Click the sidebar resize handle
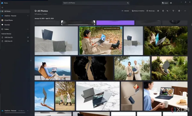The width and height of the screenshot is (192, 116). click(31, 60)
